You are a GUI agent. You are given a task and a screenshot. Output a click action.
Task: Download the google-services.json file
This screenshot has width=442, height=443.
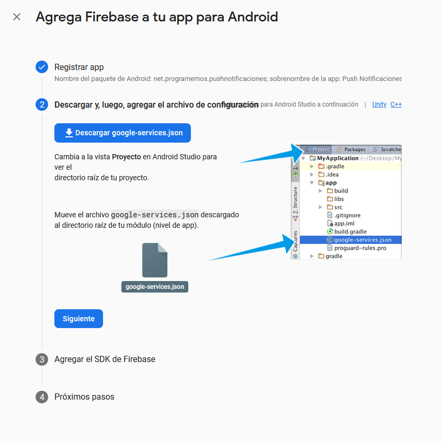(122, 133)
